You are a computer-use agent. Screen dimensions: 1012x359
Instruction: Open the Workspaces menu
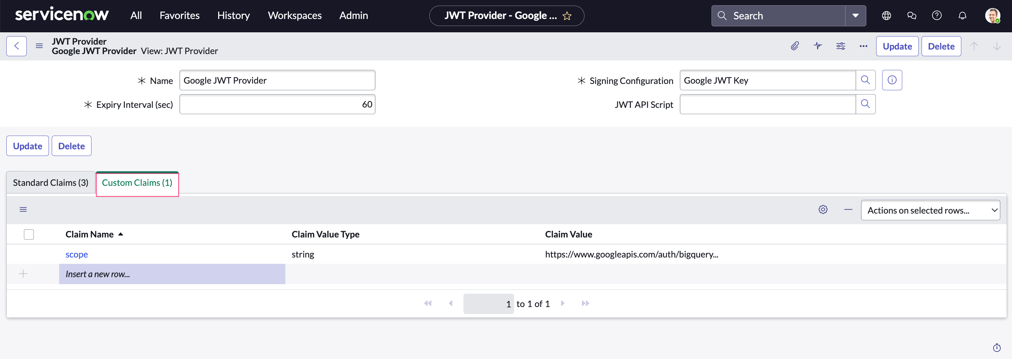[294, 15]
